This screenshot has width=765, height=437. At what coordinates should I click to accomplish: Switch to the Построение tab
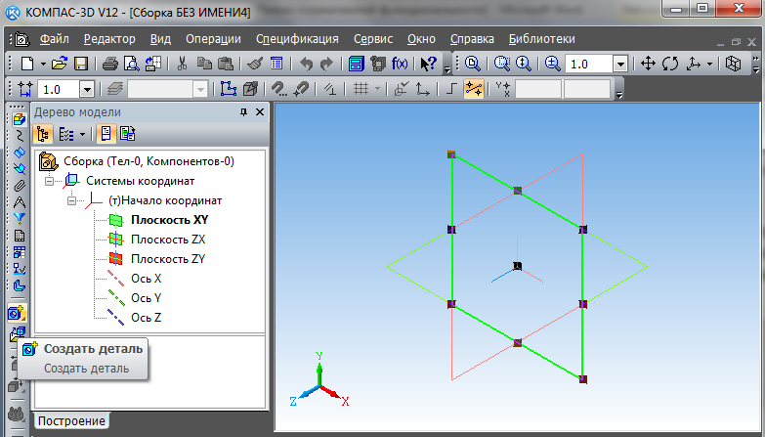(x=71, y=421)
